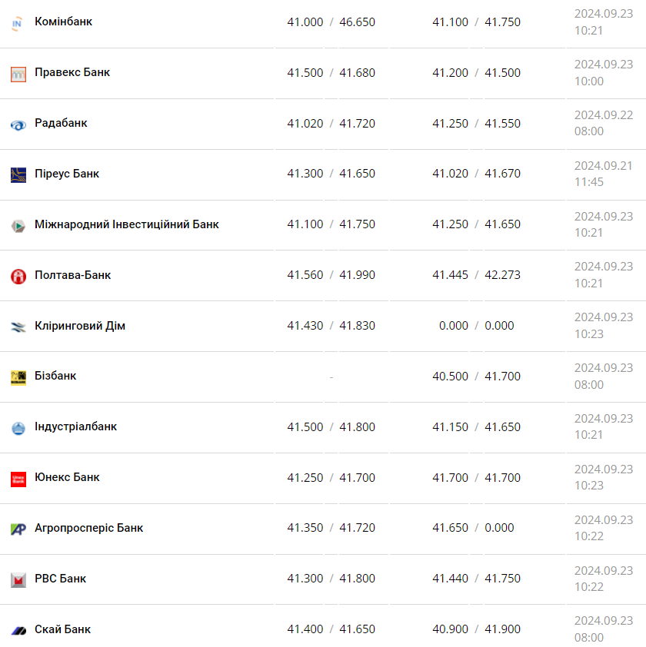Screen dimensions: 646x647
Task: Click Правекс Банк rate 41.500 / 41.680
Action: point(331,72)
